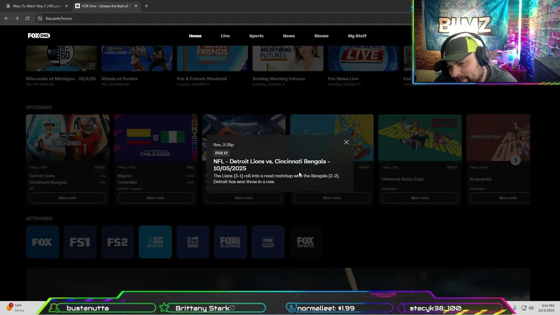Image resolution: width=560 pixels, height=315 pixels.
Task: Click the Fox News Live title
Action: (x=343, y=79)
